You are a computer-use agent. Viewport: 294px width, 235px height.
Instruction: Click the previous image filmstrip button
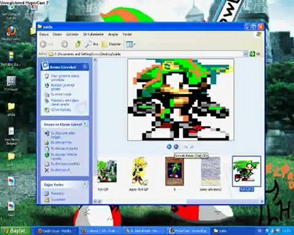169,147
